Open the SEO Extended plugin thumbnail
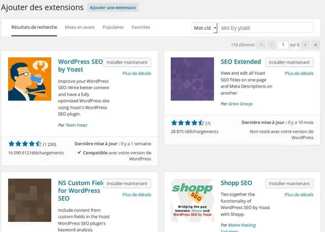Viewport: 325px width, 232px height. click(x=192, y=79)
